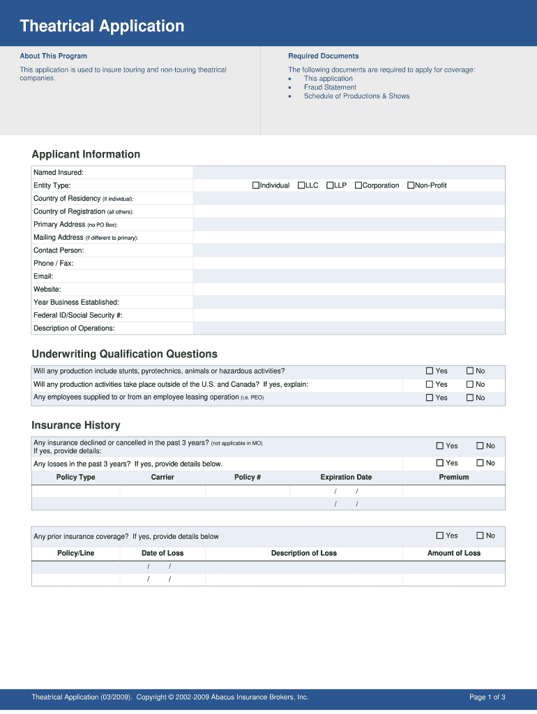The height and width of the screenshot is (714, 537).
Task: Select the Website input field
Action: pos(349,289)
